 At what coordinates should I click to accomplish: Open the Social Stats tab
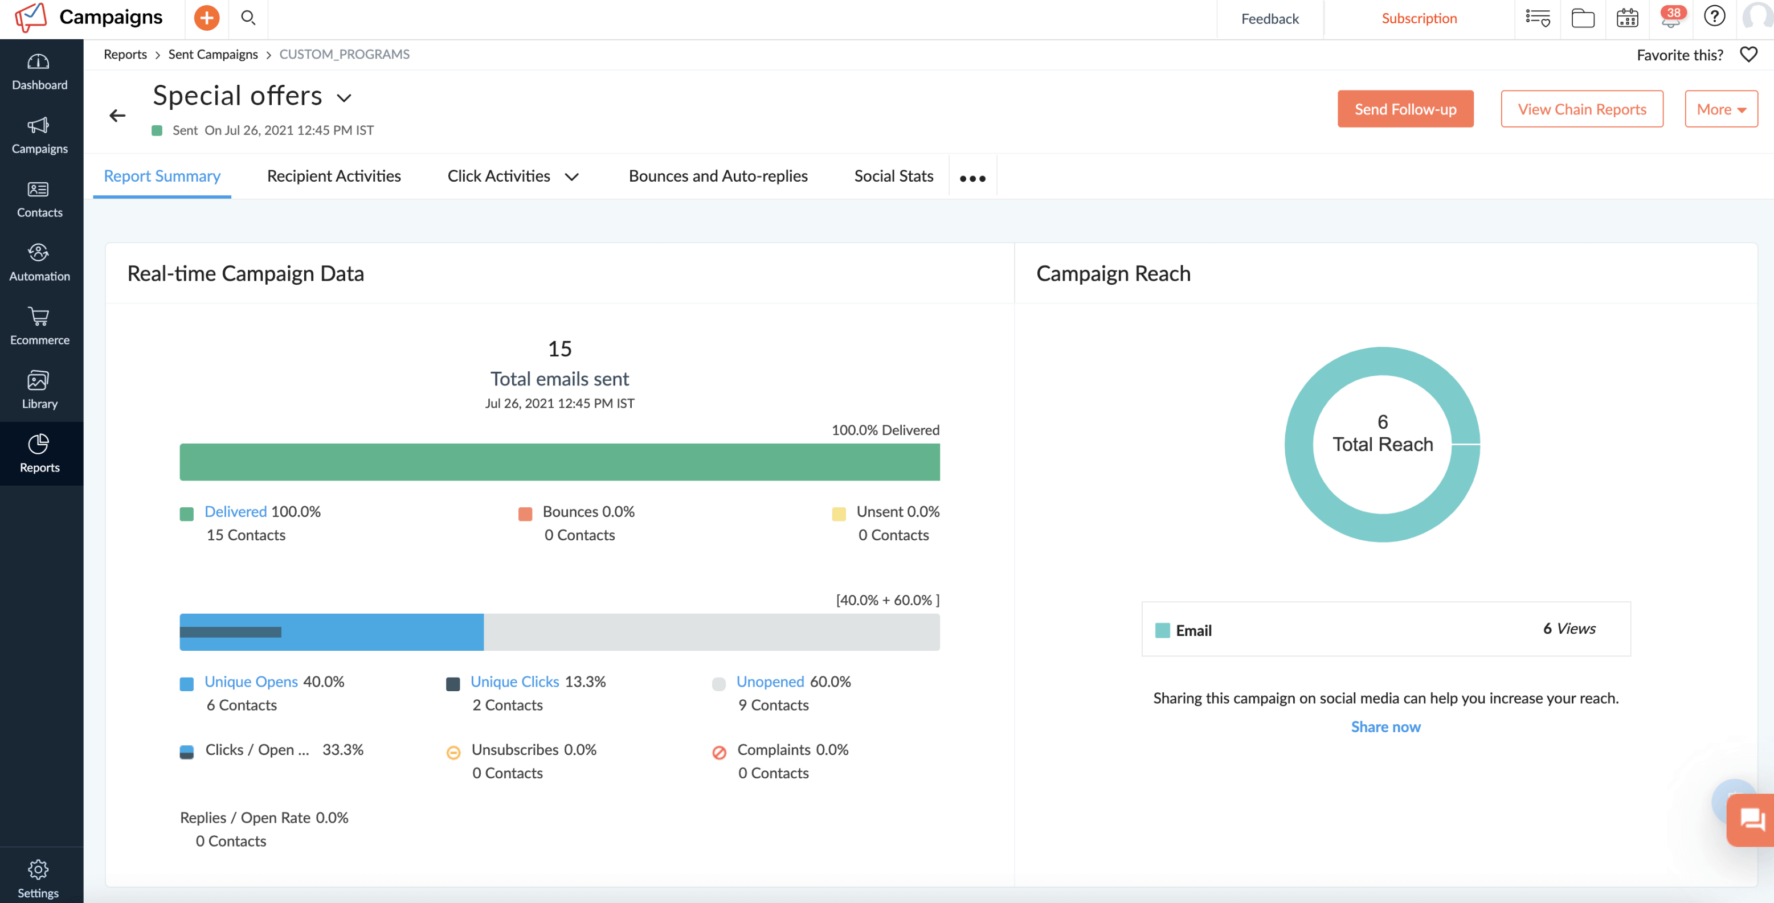pos(894,176)
